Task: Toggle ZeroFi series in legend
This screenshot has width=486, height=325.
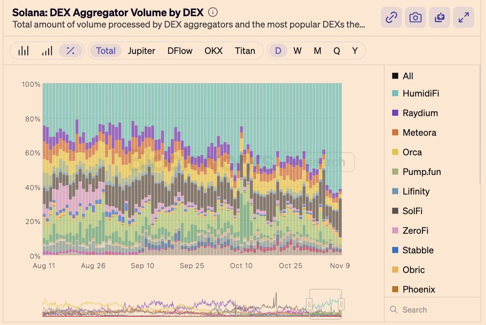Action: point(410,231)
